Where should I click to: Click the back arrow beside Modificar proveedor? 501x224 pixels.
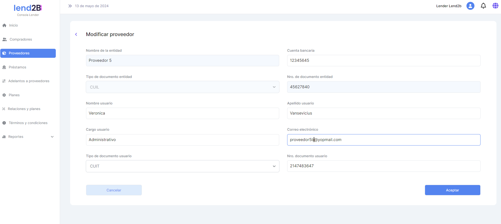76,34
